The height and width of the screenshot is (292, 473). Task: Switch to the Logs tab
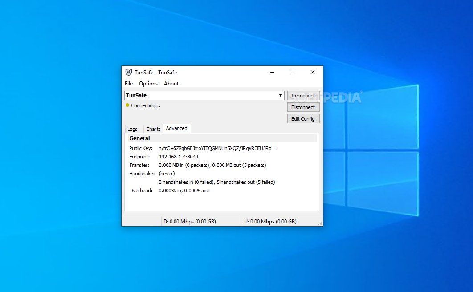132,129
